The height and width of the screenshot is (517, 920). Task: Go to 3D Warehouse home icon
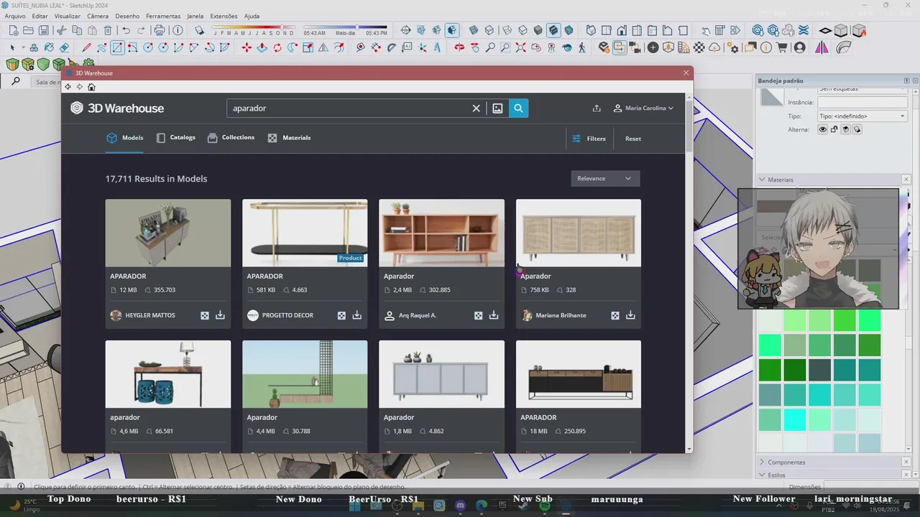point(91,87)
